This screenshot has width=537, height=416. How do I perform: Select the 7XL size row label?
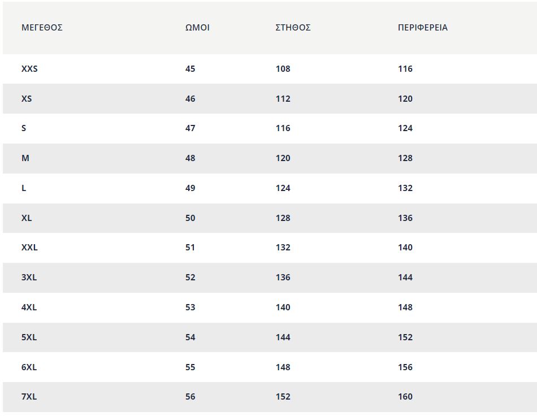(29, 396)
